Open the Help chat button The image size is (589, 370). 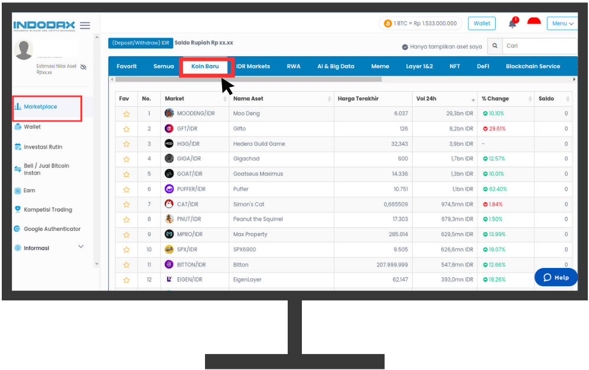point(556,277)
